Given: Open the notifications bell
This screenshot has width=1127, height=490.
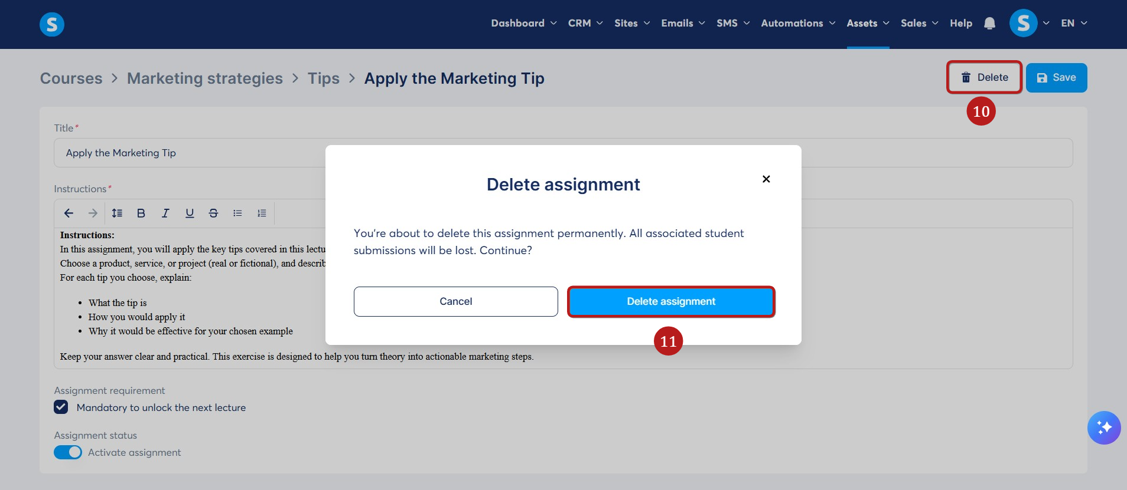Looking at the screenshot, I should tap(989, 24).
